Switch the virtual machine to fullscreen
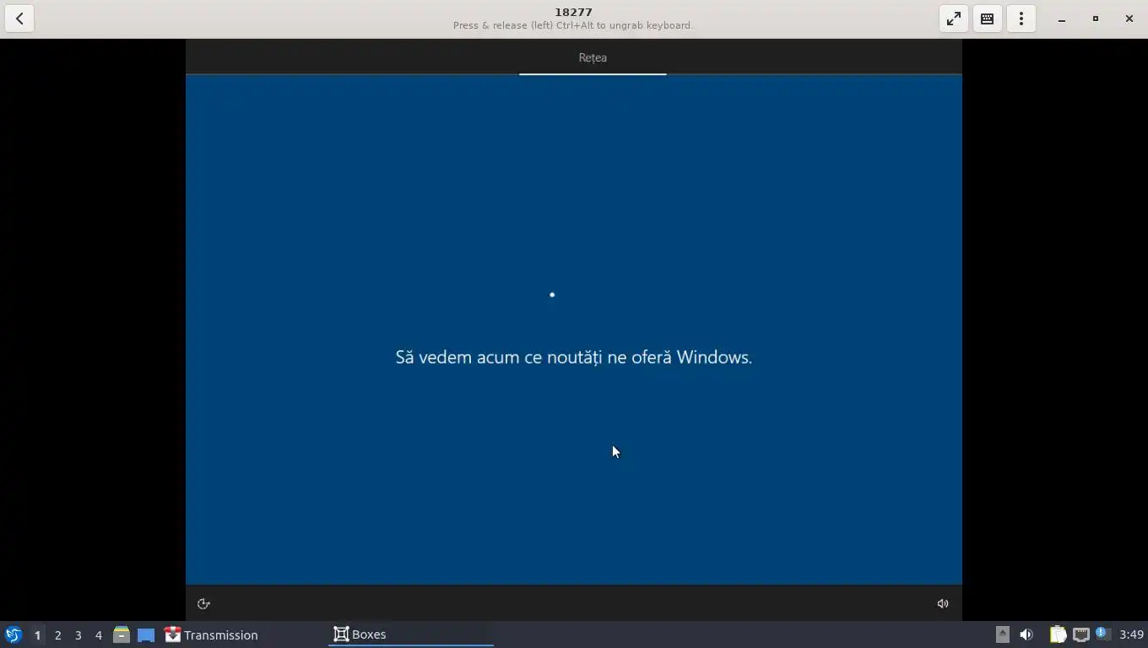The width and height of the screenshot is (1148, 648). click(x=953, y=19)
